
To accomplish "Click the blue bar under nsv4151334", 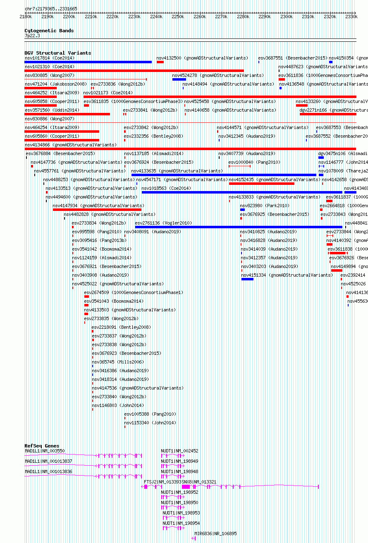I will (247, 279).
